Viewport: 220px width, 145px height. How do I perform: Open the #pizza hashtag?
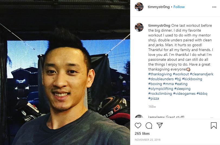(154, 98)
